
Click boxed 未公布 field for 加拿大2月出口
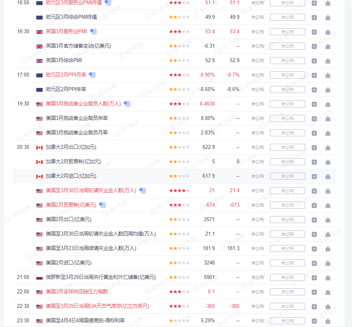pyautogui.click(x=288, y=147)
